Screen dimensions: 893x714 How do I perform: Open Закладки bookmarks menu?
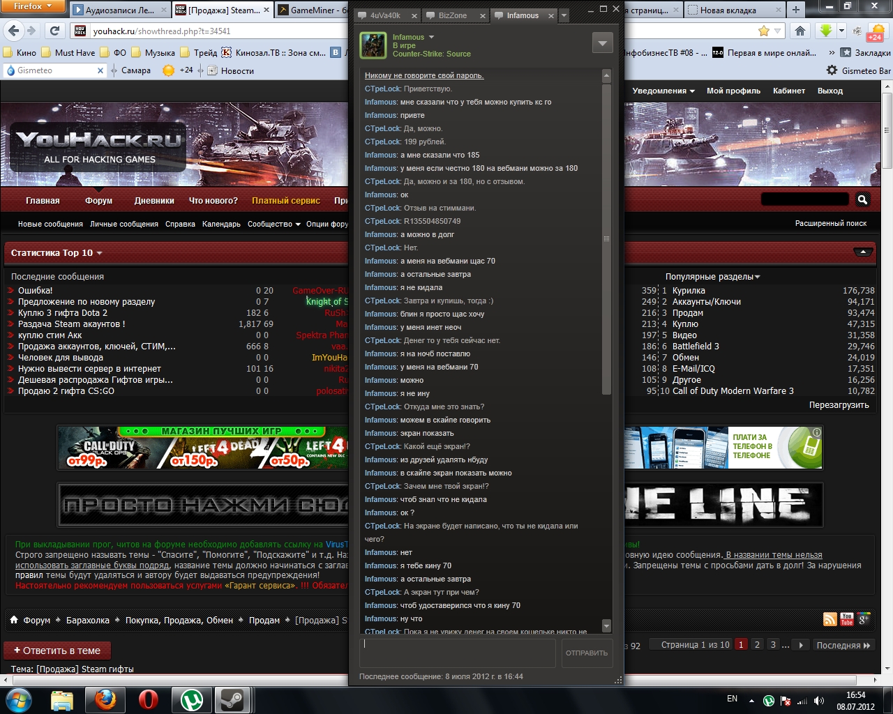click(866, 52)
